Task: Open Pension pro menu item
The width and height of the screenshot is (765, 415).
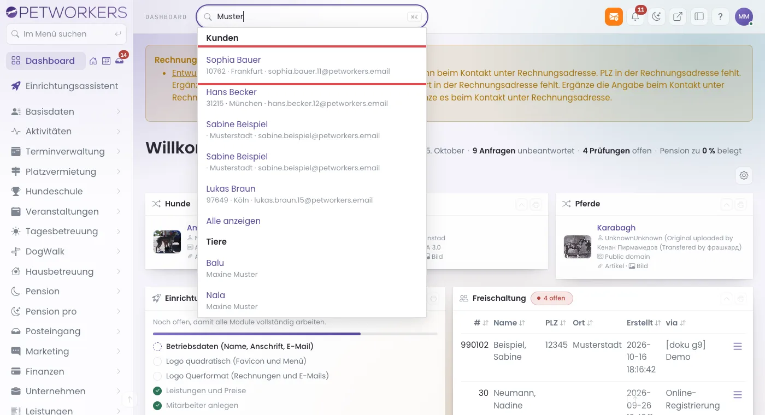Action: pos(66,311)
